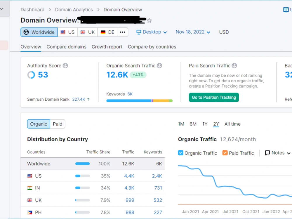Click the globe icon next to Organic Search Traffic
This screenshot has width=292, height=219.
tap(159, 66)
